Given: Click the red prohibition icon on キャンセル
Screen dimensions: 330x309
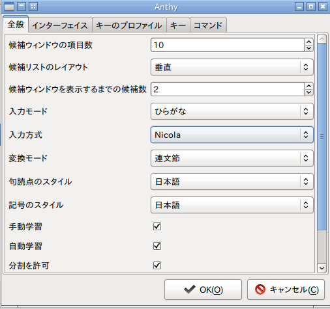Looking at the screenshot, I should pos(260,289).
